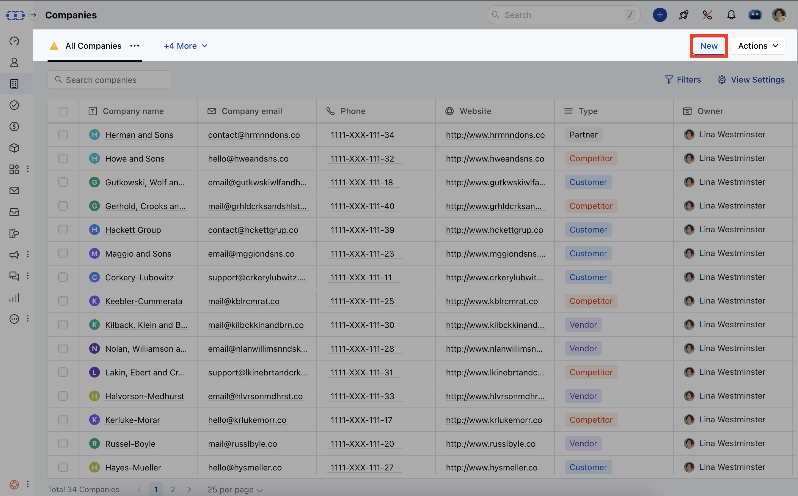Click the Vendor tag for Russel-Boyle
This screenshot has width=798, height=496.
coord(583,443)
